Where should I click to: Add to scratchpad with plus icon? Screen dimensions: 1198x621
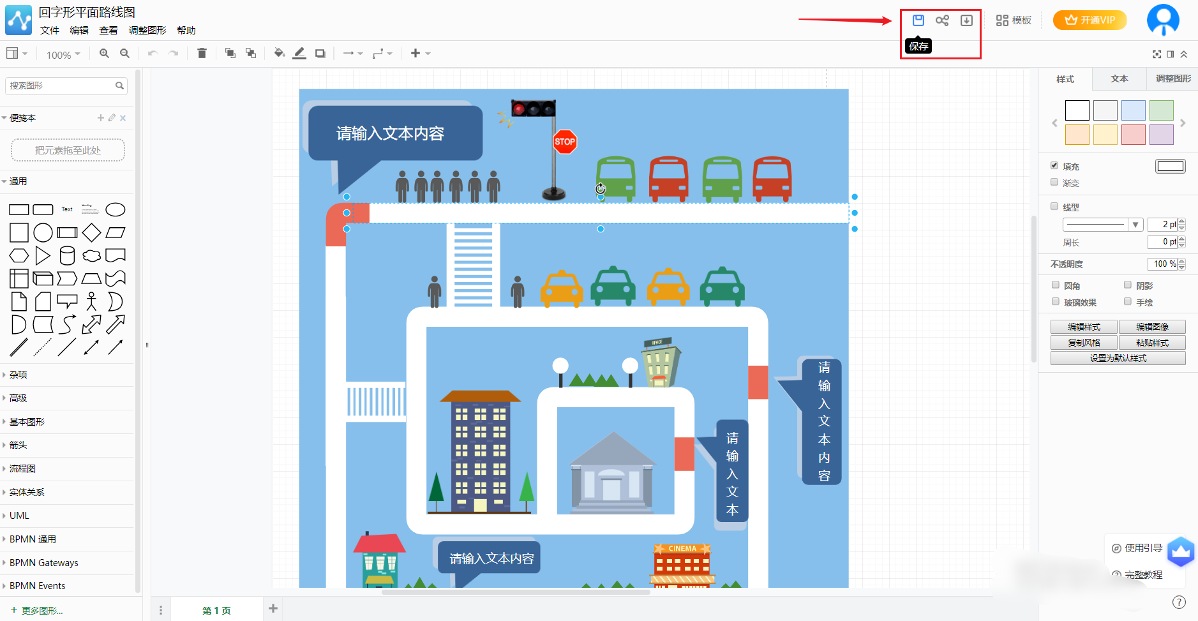click(x=100, y=117)
